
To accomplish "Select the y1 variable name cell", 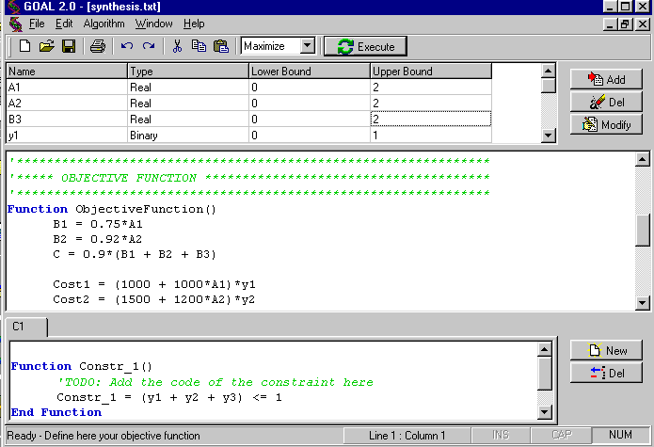I will point(67,136).
